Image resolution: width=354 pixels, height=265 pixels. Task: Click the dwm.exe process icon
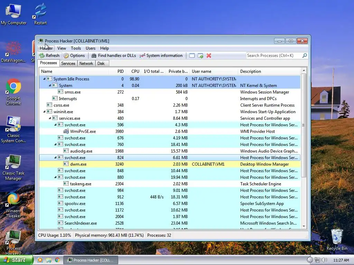coord(66,164)
